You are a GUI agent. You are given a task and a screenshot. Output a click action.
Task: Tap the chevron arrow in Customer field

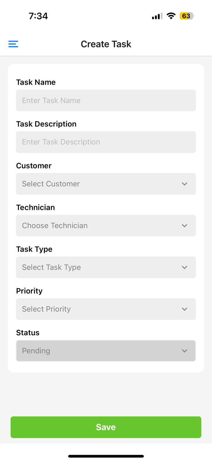184,184
